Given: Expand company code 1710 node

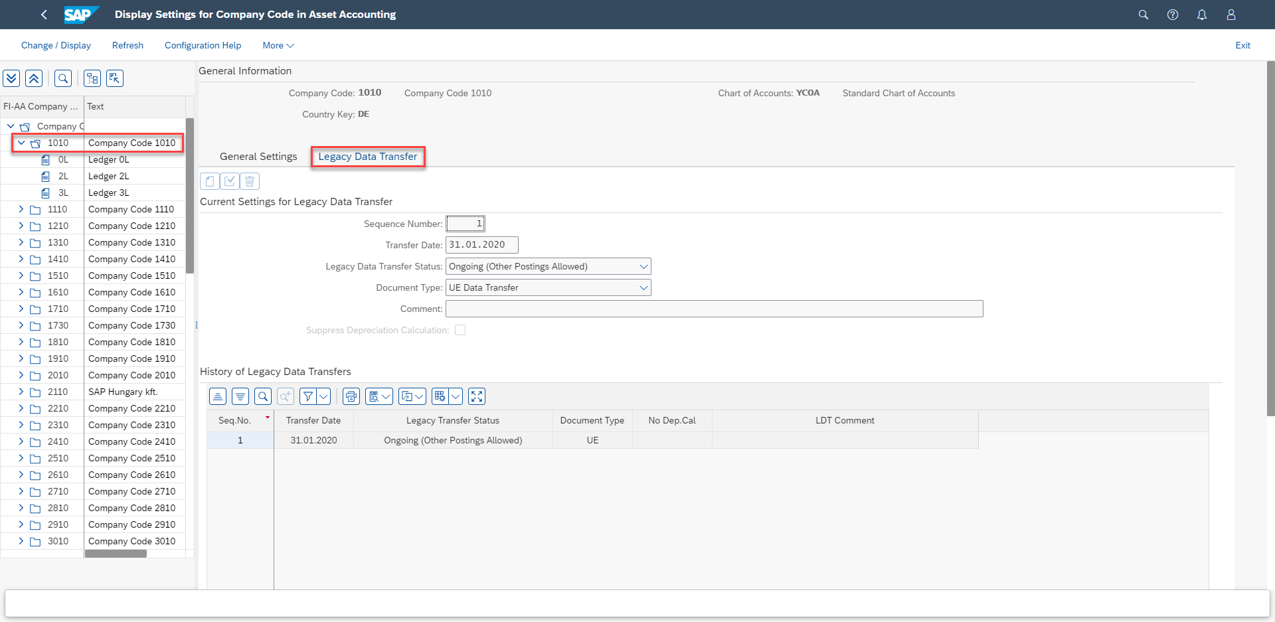Looking at the screenshot, I should pos(21,309).
